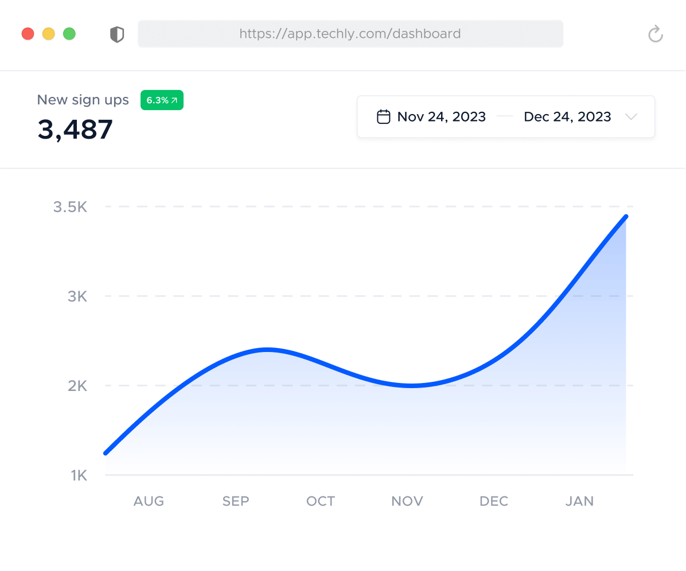Click the chart line peak near September

267,351
